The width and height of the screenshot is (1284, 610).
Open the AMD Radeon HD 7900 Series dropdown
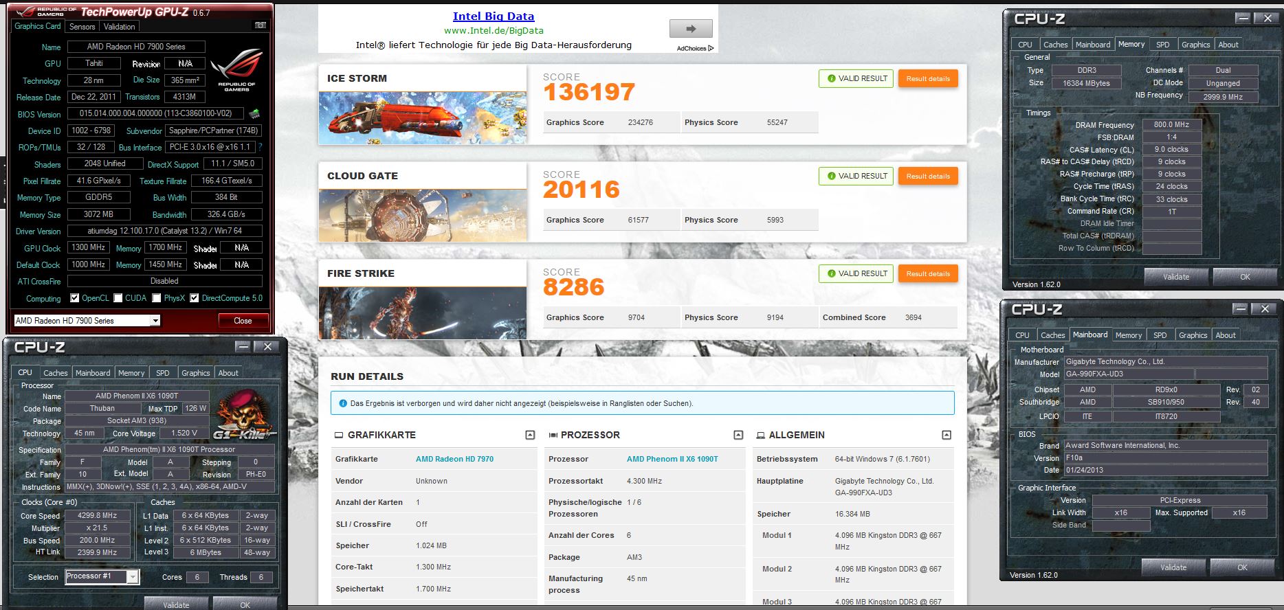point(155,321)
